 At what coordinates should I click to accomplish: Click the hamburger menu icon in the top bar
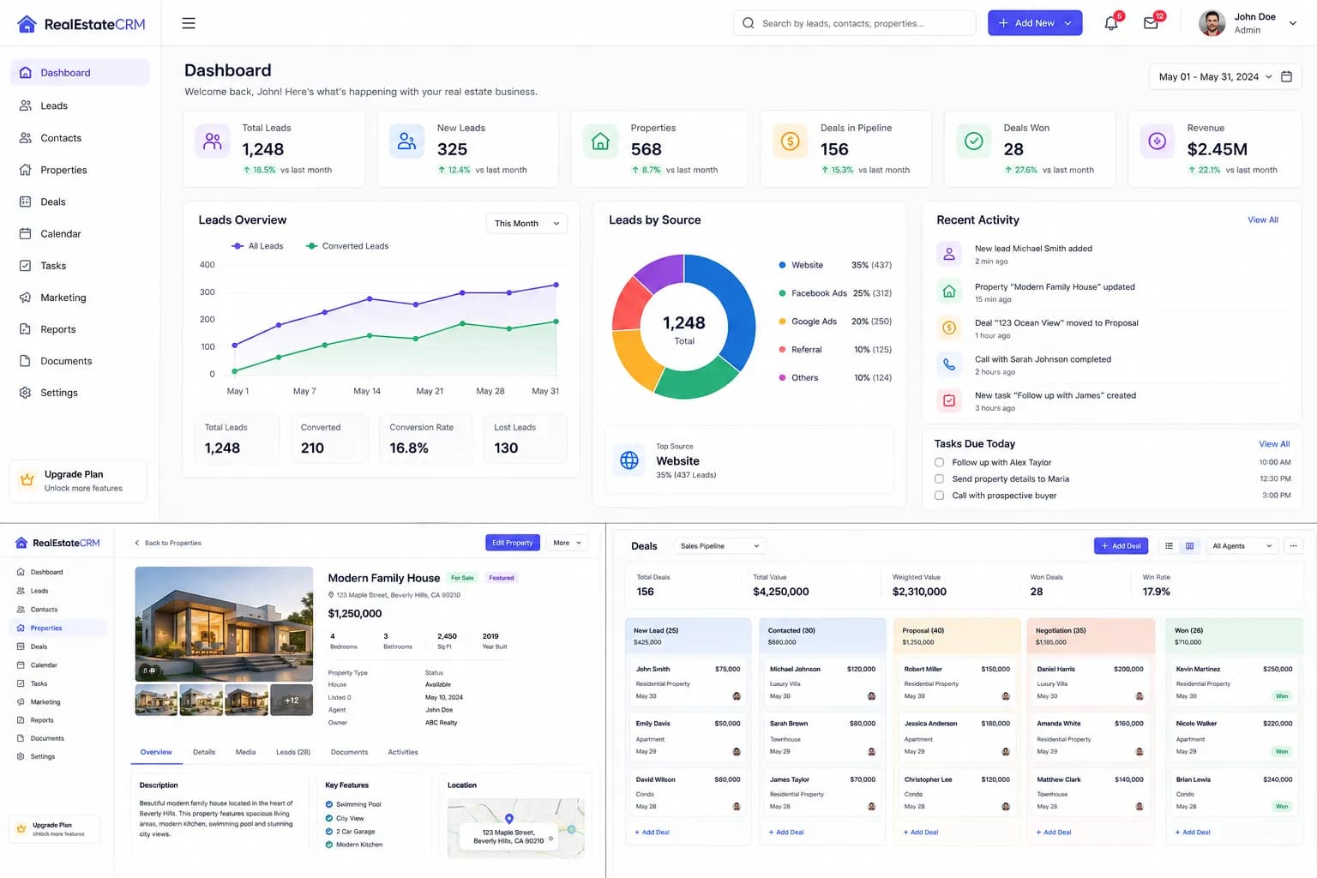pyautogui.click(x=189, y=23)
